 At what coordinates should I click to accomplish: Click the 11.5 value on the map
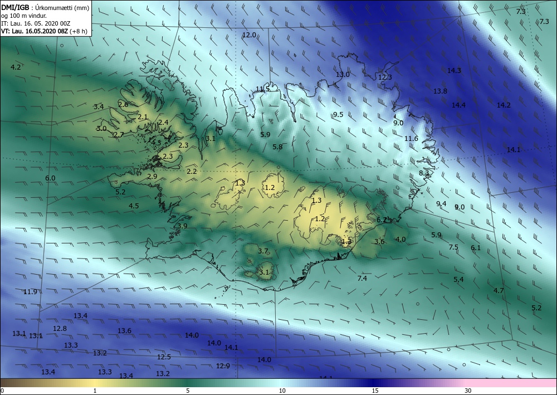pos(262,89)
